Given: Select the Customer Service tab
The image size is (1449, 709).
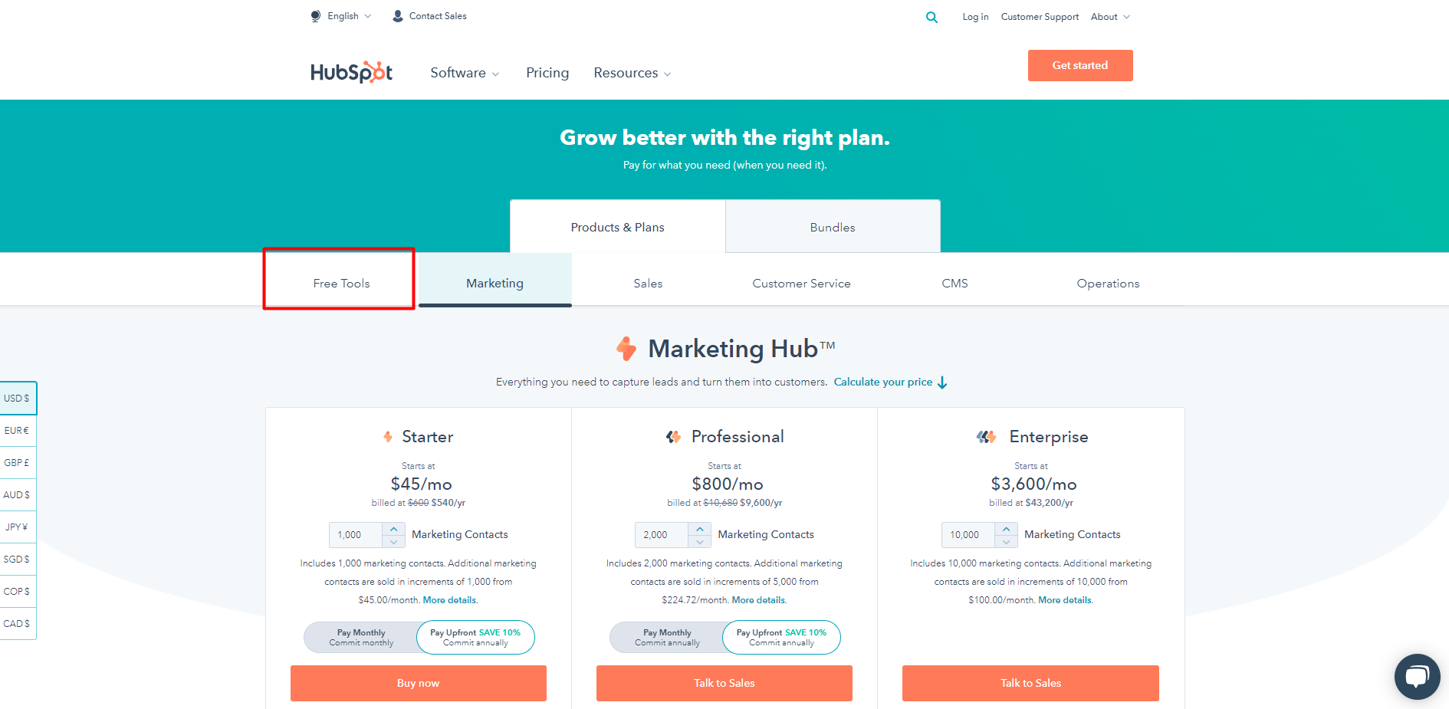Looking at the screenshot, I should click(x=801, y=284).
